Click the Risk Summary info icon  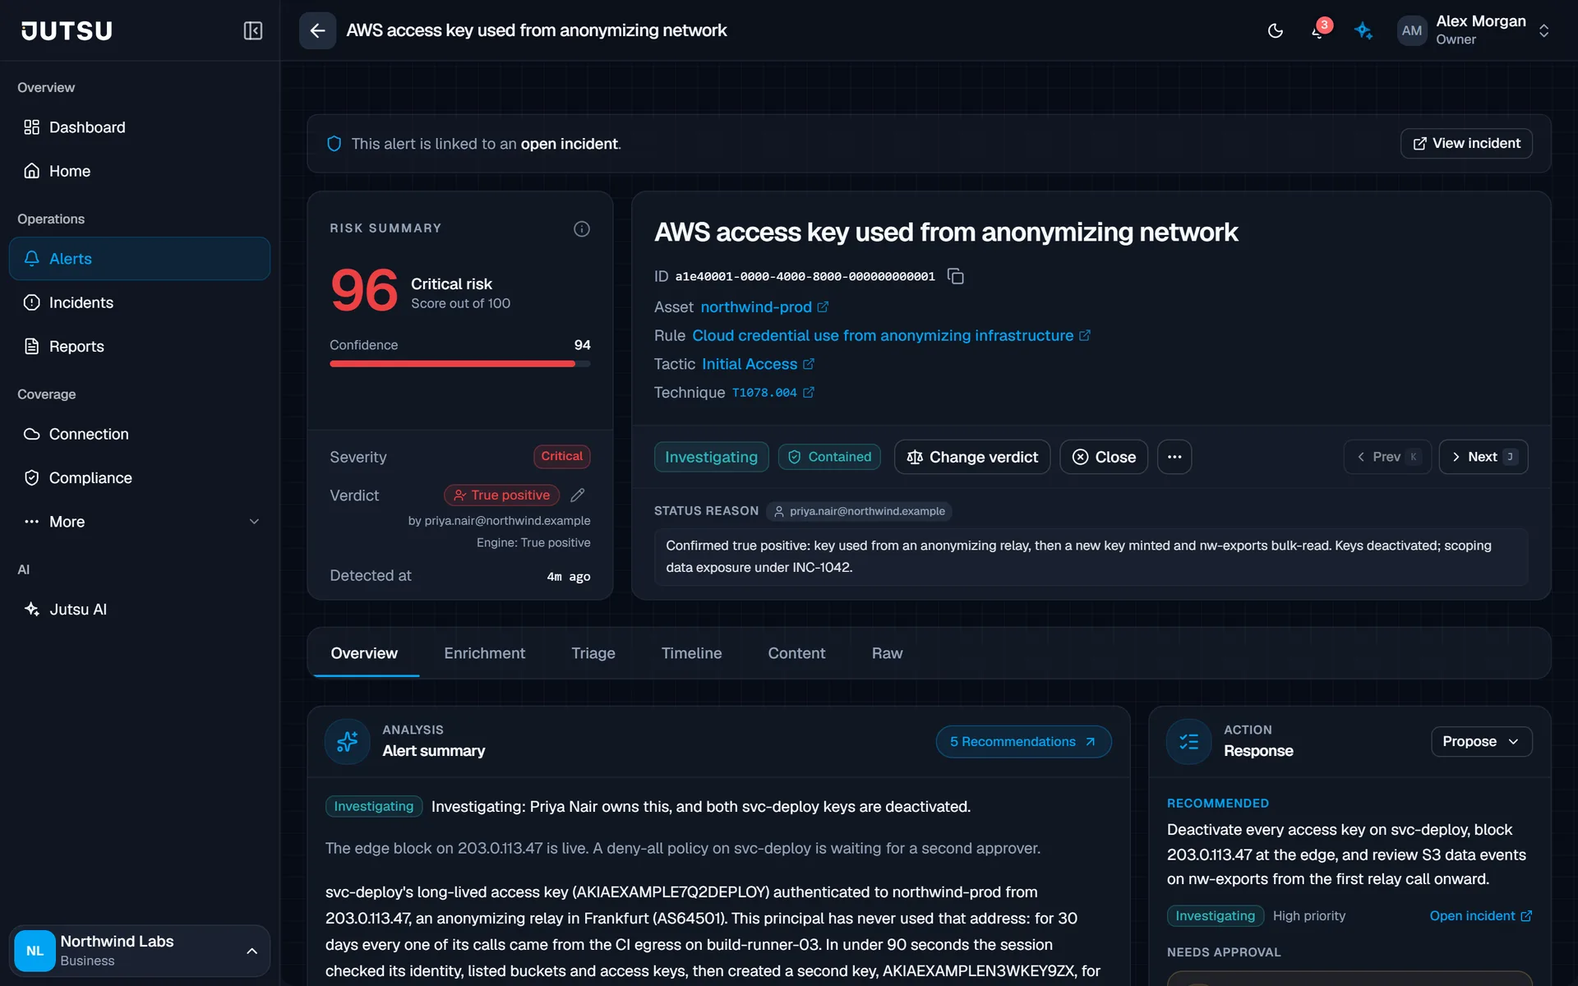[582, 228]
